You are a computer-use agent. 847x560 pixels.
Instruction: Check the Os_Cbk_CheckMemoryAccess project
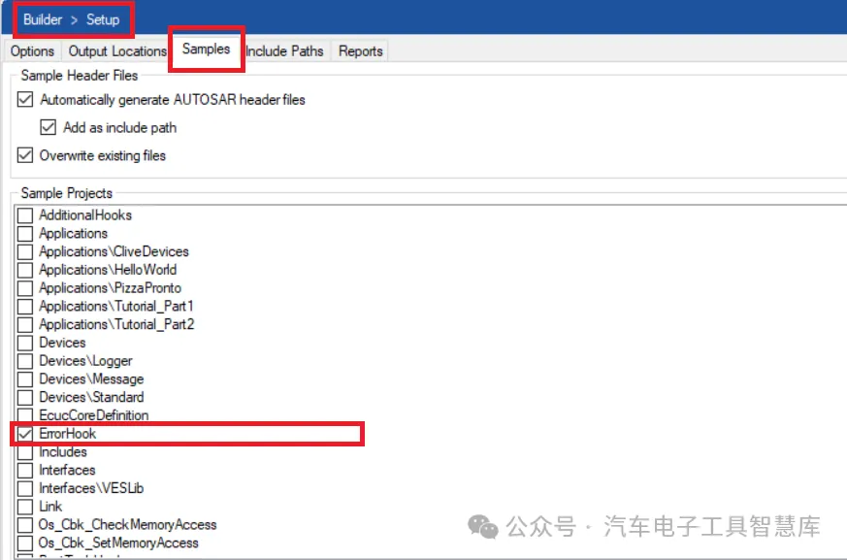[x=24, y=524]
